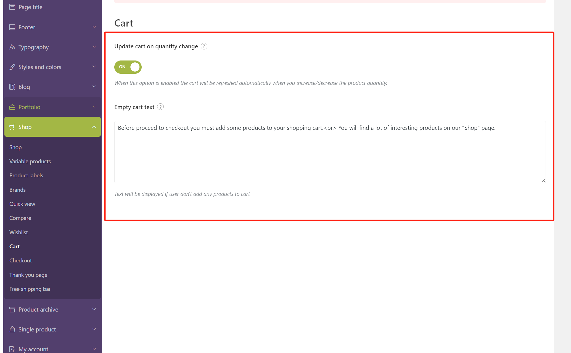Show help tooltip for Empty cart text
Screen dimensions: 571x353
(x=160, y=107)
